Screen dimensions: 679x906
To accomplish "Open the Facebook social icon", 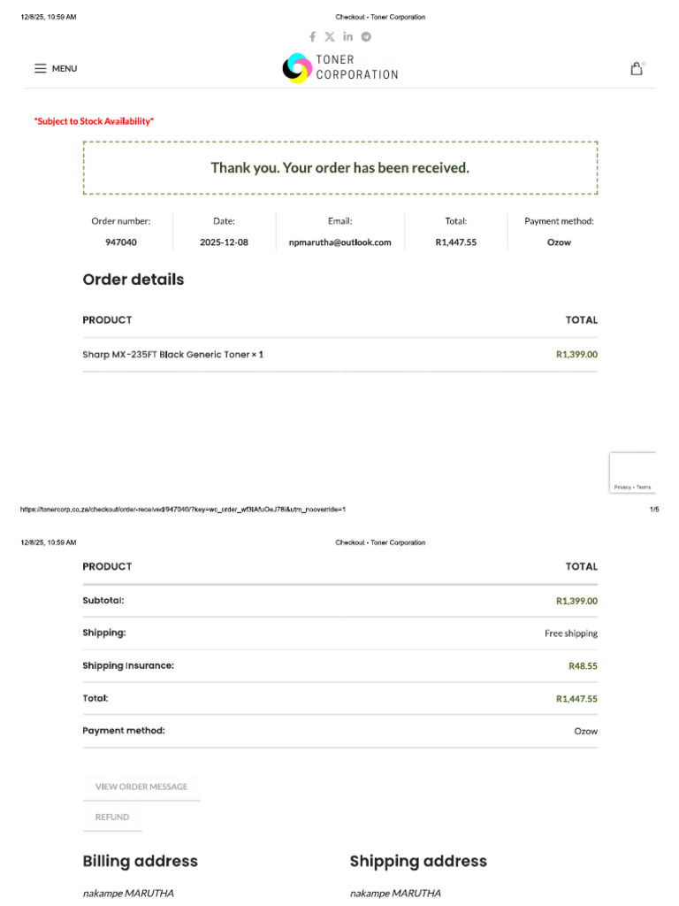I will click(x=312, y=37).
